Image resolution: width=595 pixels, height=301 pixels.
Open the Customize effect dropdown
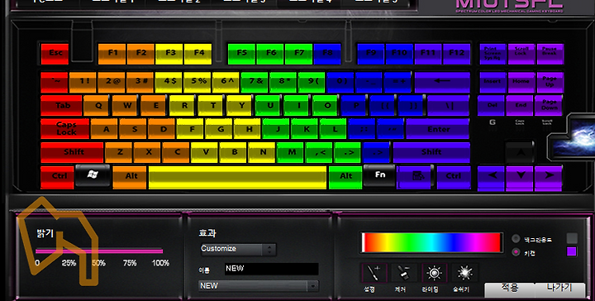pos(238,250)
